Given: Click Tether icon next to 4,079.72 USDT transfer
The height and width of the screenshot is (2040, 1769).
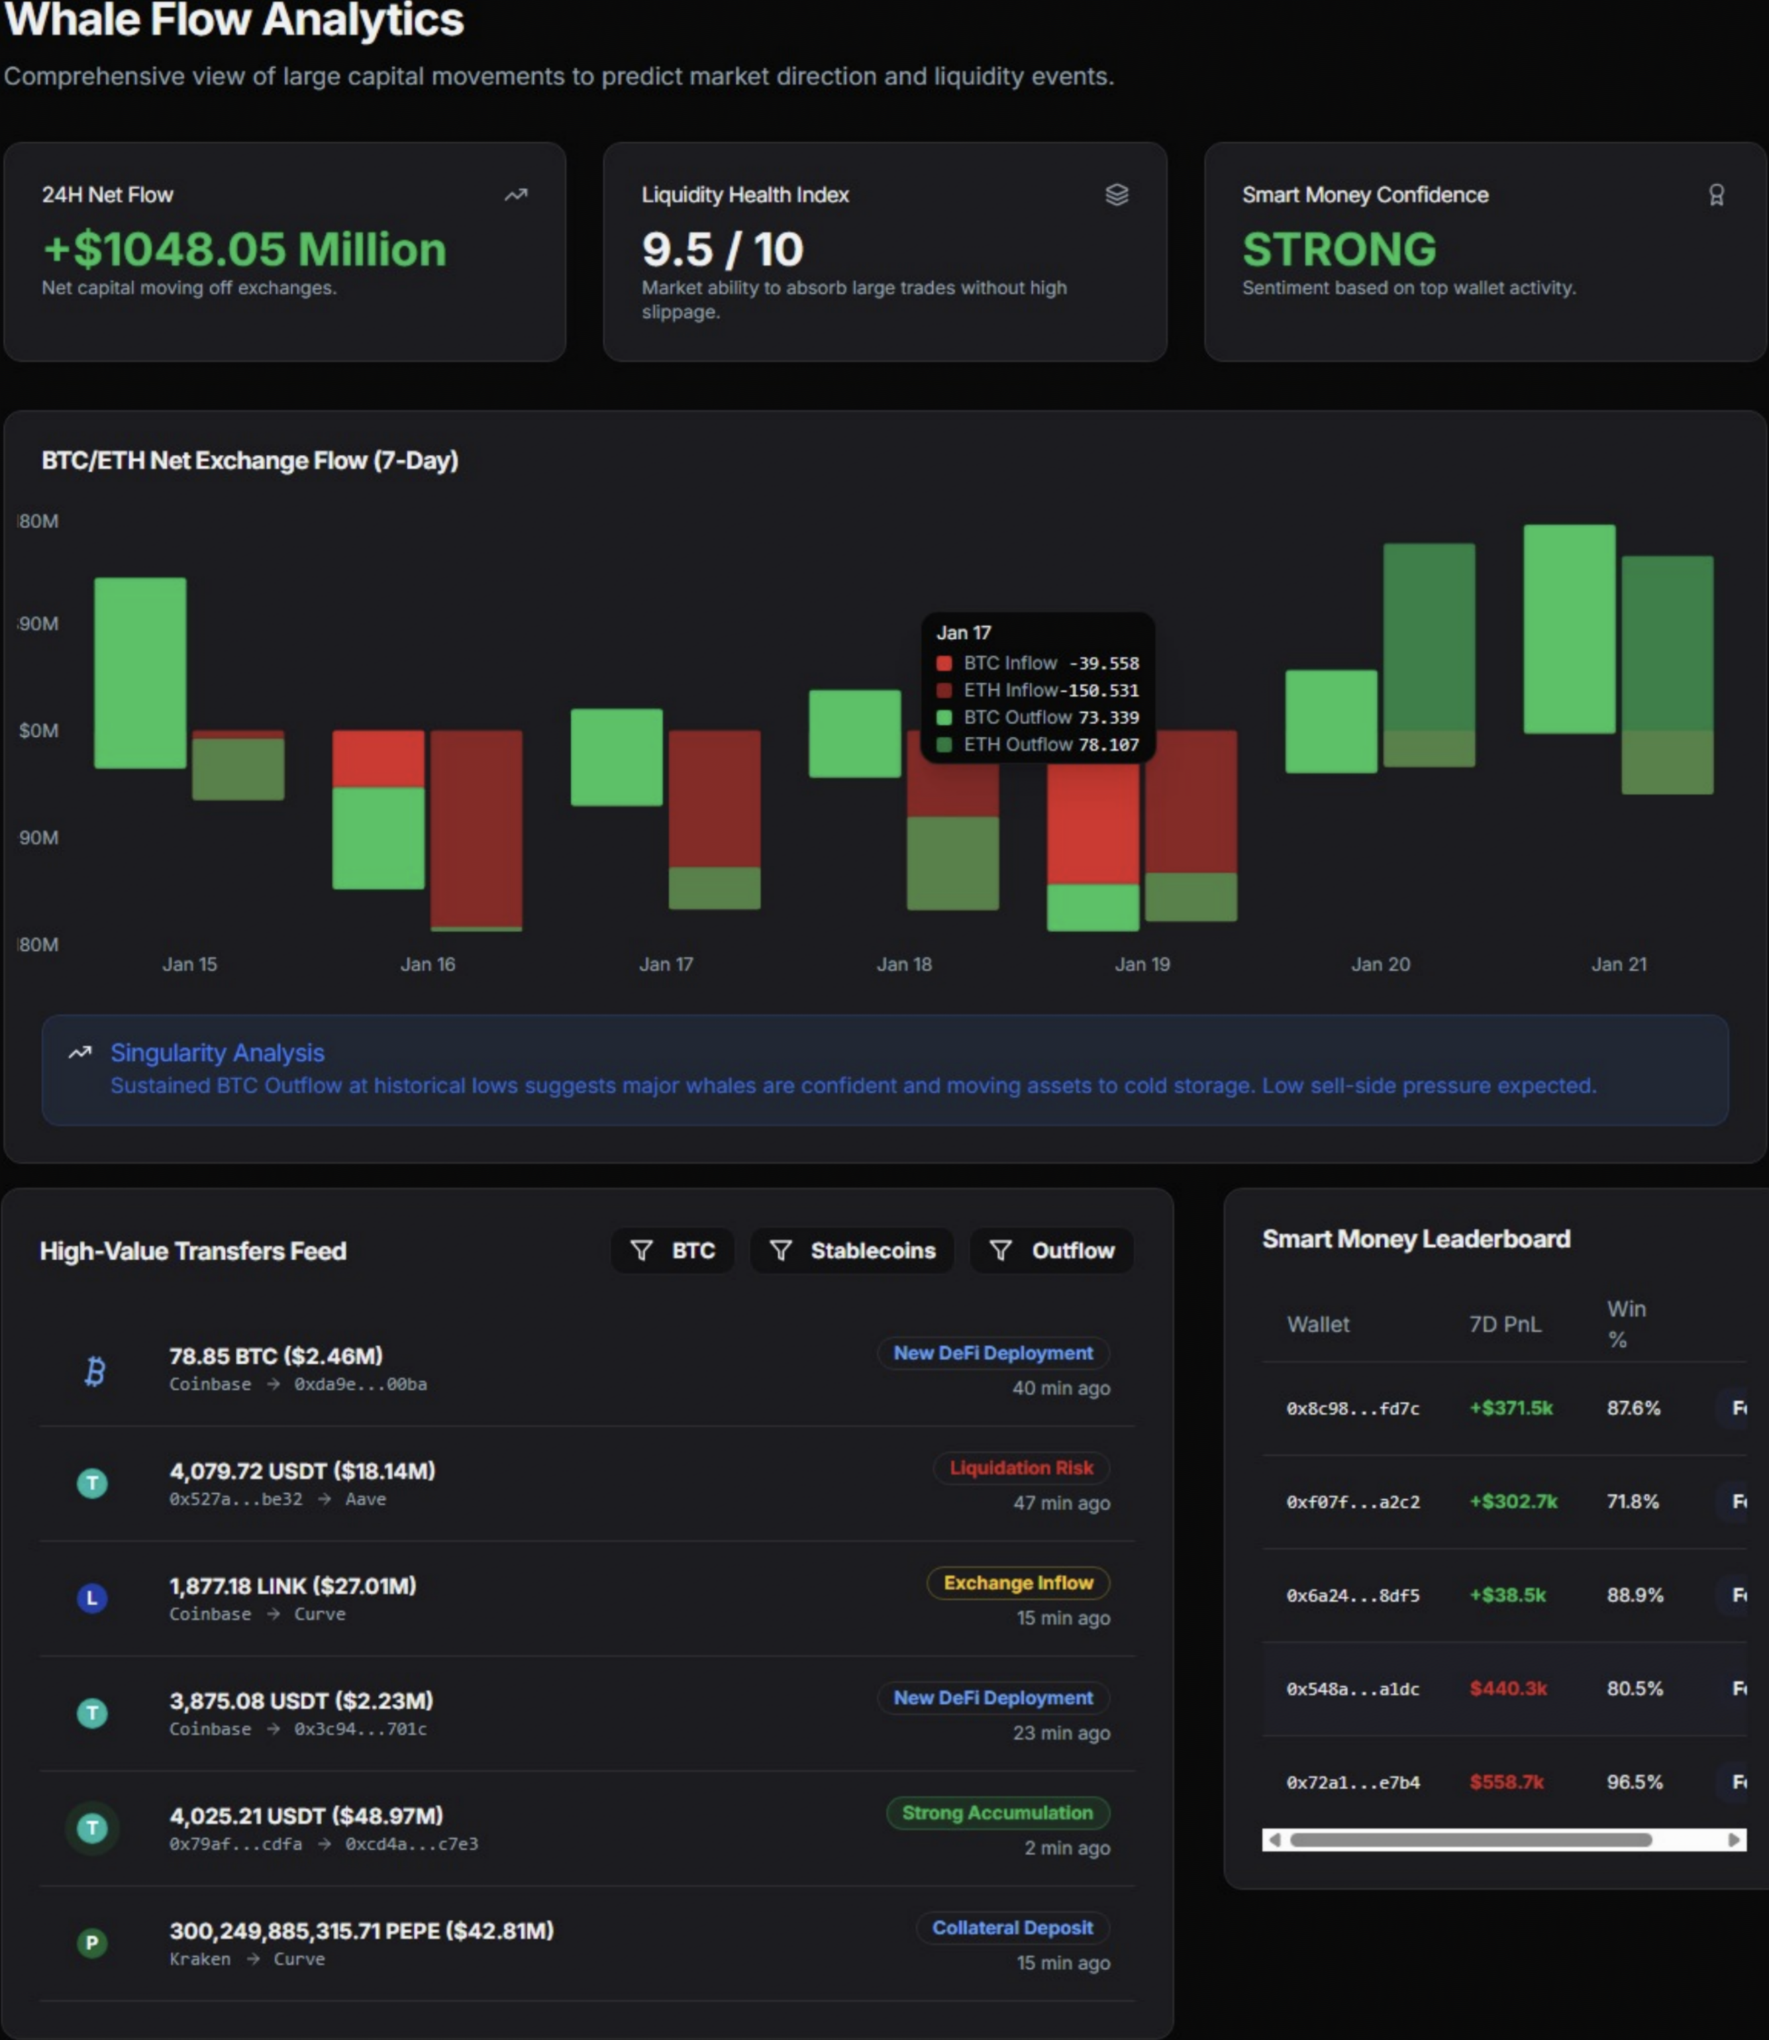Looking at the screenshot, I should point(92,1482).
